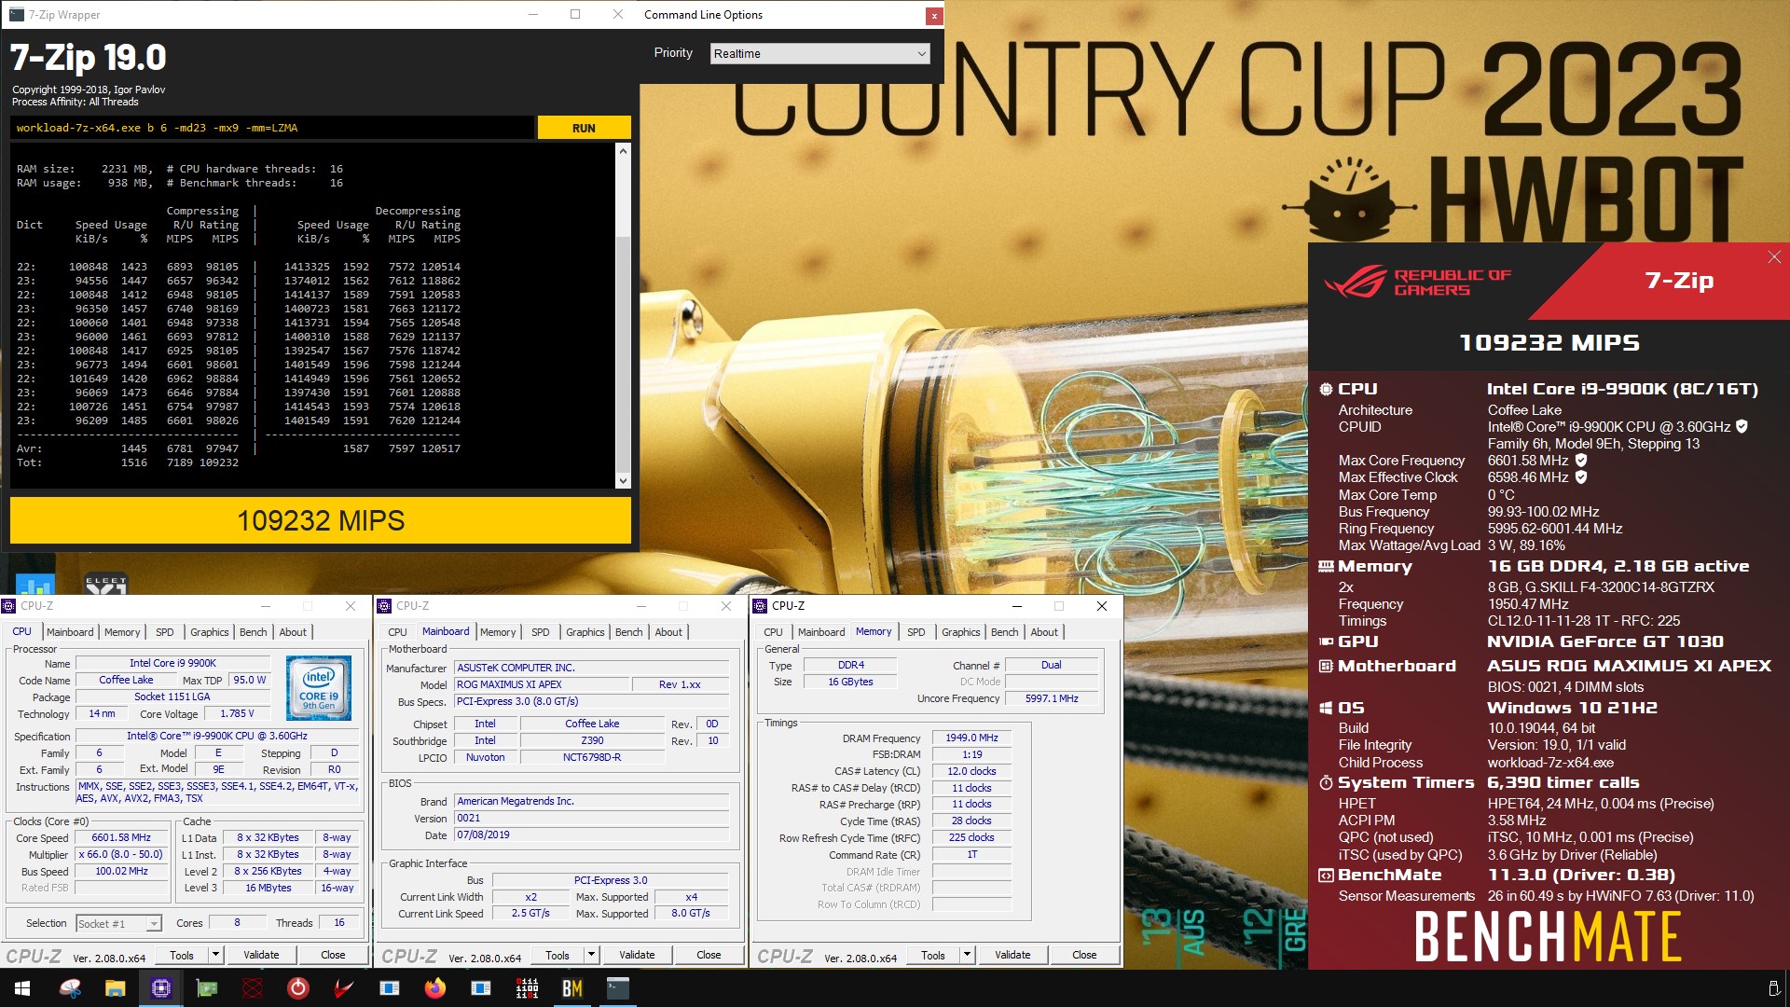Click the Close button in the Motherboard CPU-Z window

pos(709,955)
